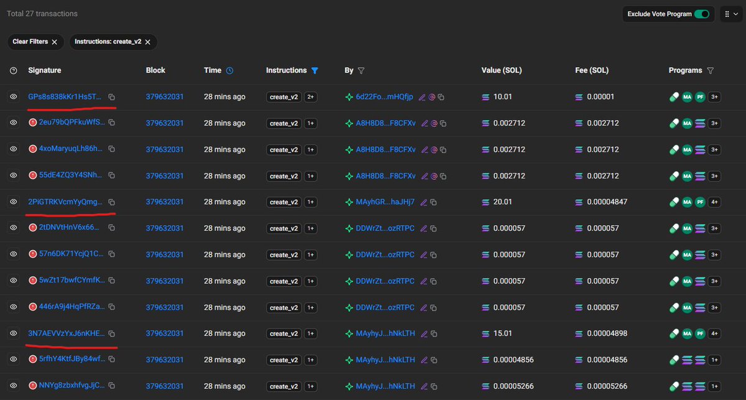Click the pill program icon on the first row
The height and width of the screenshot is (400, 746).
coord(673,96)
